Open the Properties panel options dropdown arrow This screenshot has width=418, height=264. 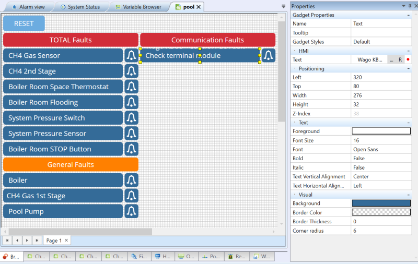pos(403,6)
